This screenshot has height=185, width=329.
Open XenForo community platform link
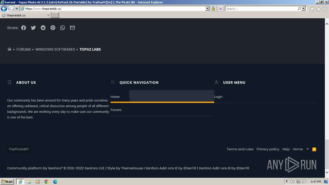(x=56, y=168)
